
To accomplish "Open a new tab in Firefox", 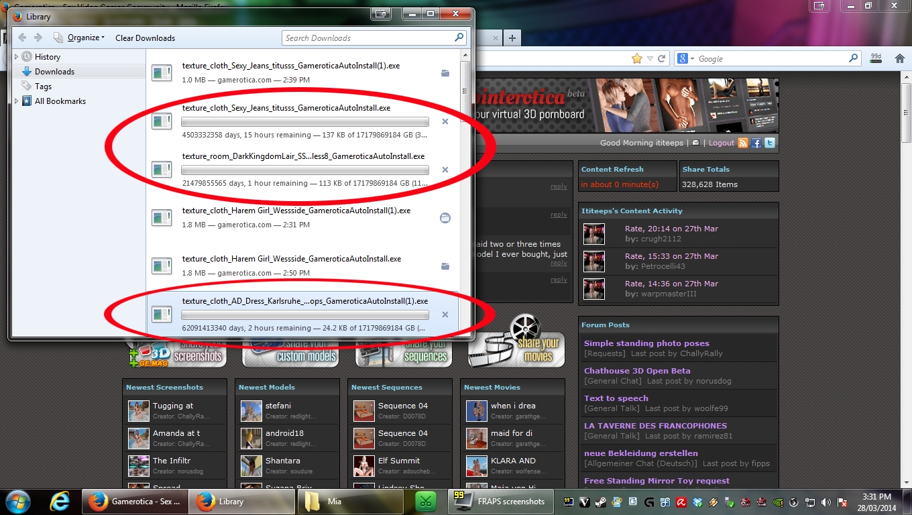I will coord(512,38).
